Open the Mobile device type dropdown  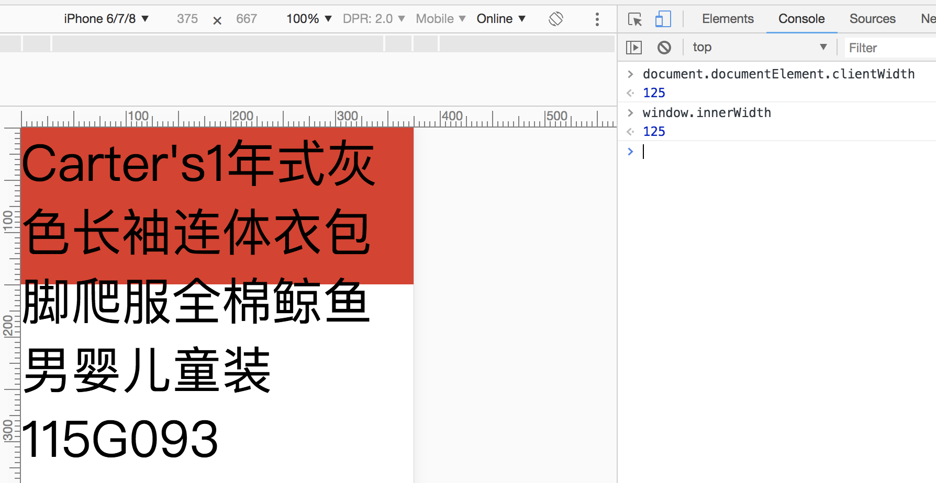(441, 19)
